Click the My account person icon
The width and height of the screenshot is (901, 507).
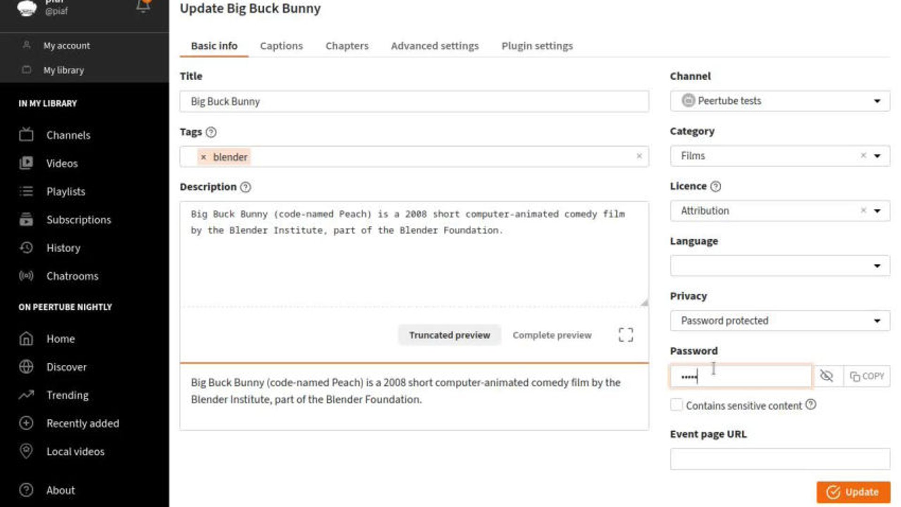[27, 45]
